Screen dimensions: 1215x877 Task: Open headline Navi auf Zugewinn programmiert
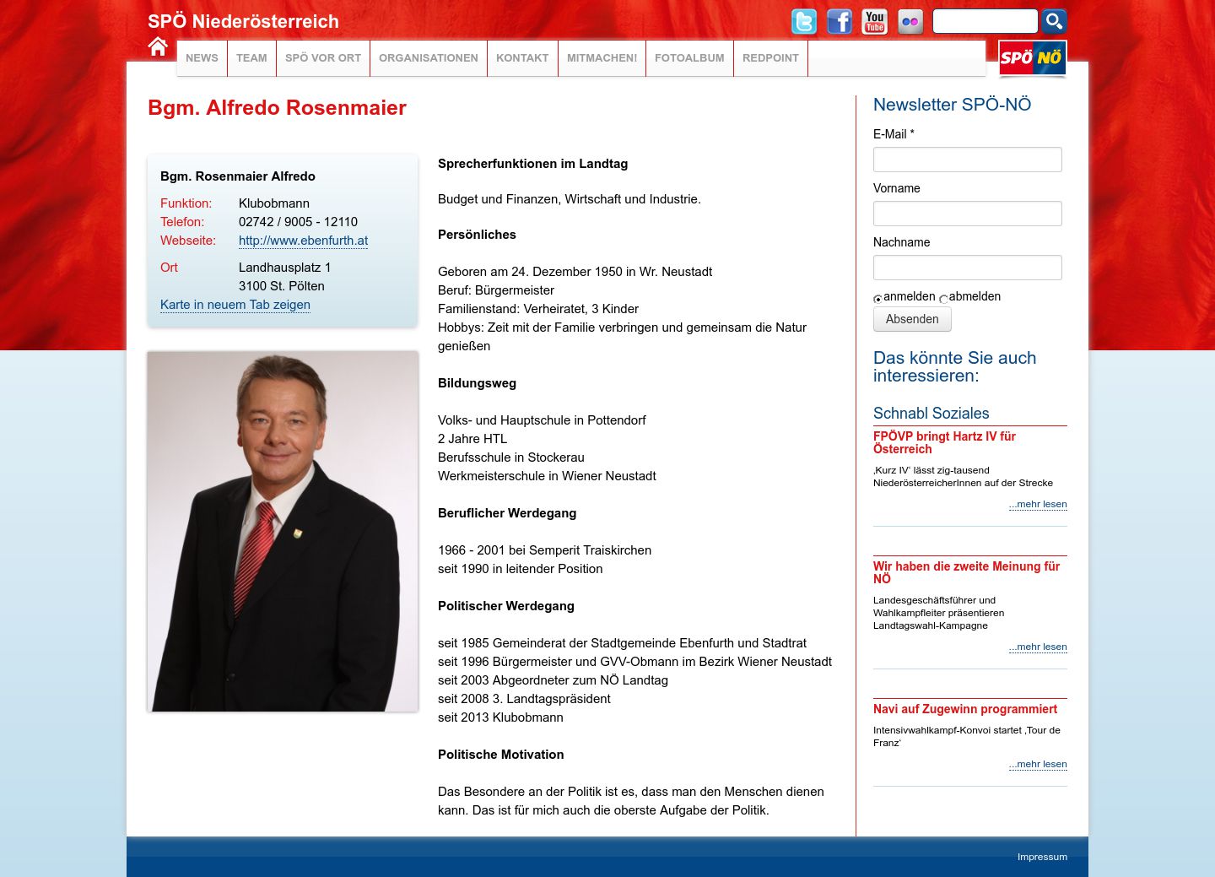point(965,709)
